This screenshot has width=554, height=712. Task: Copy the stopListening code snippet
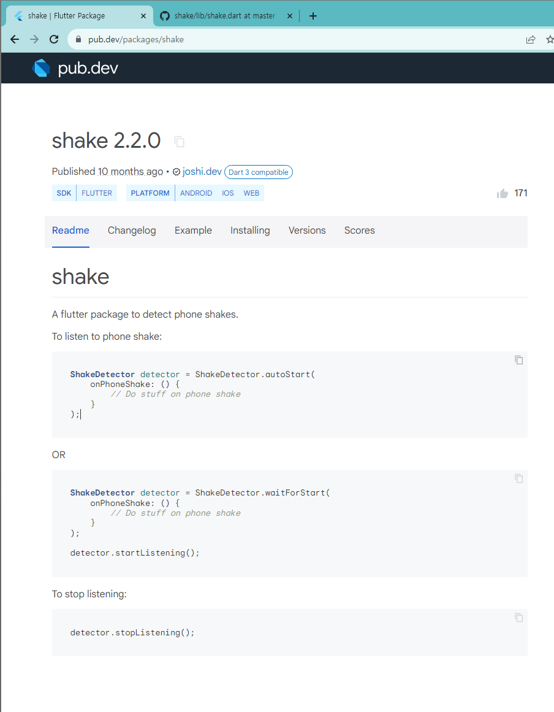point(518,618)
